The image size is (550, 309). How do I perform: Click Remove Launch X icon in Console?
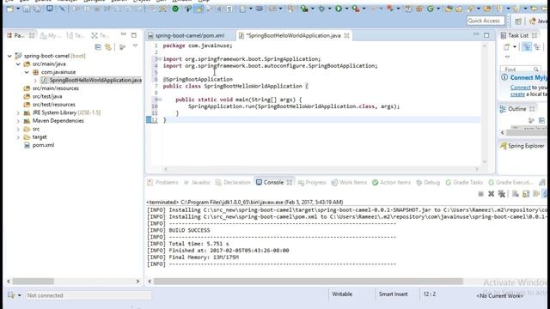click(491, 194)
